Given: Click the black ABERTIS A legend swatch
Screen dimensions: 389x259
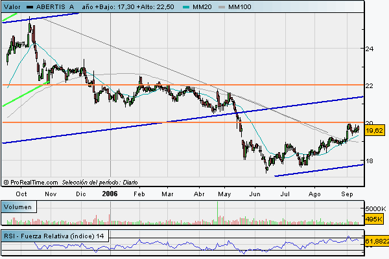Looking at the screenshot, I should (x=30, y=7).
